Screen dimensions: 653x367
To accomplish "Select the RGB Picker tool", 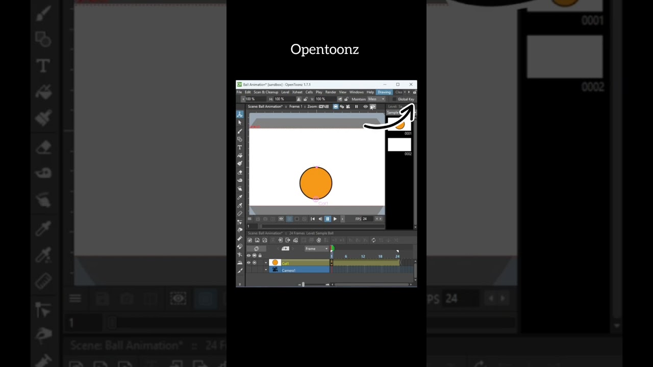I will point(240,205).
